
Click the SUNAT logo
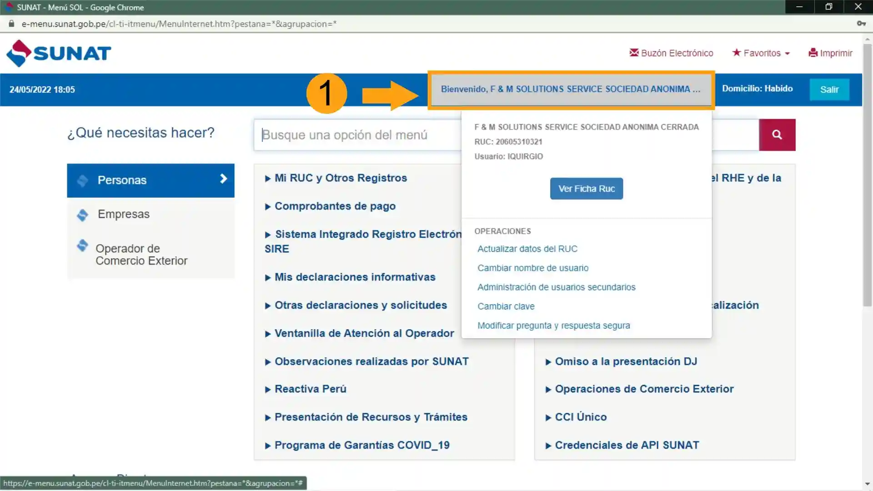59,53
